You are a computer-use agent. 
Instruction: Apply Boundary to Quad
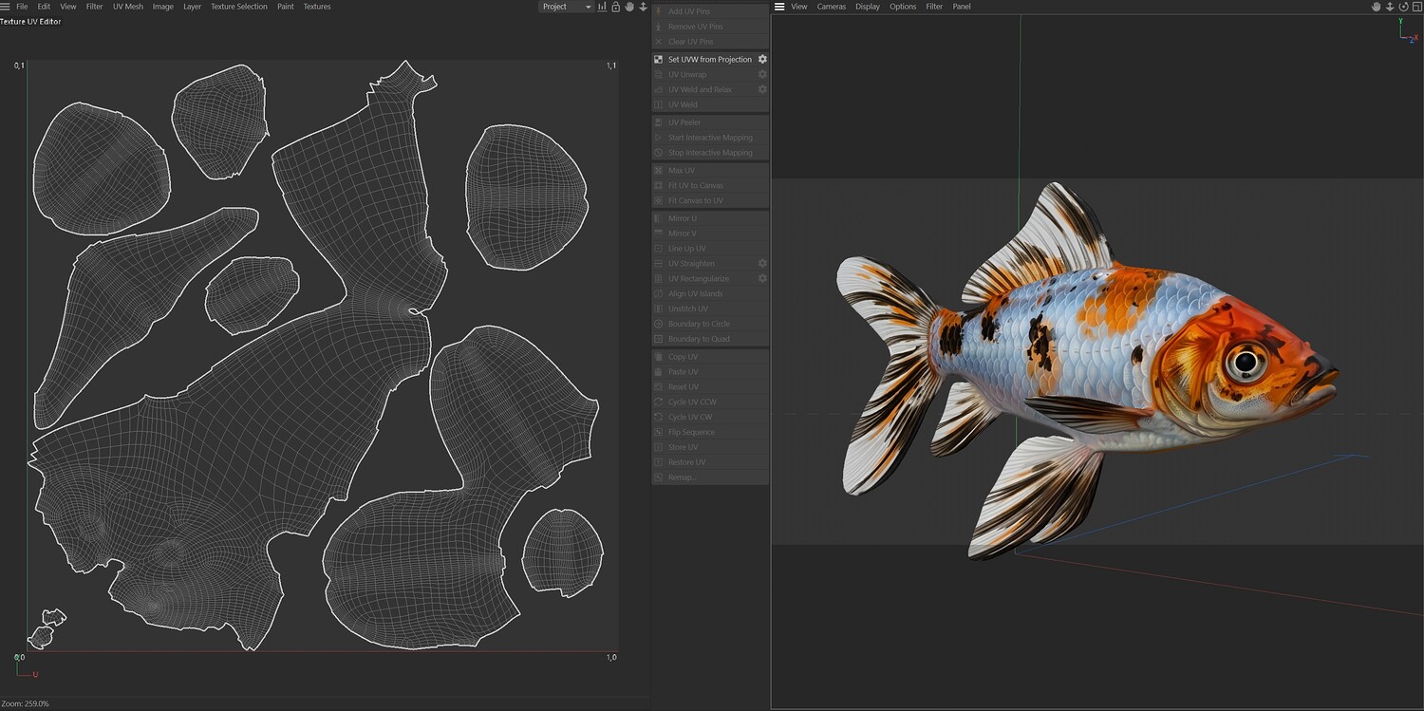click(x=710, y=340)
